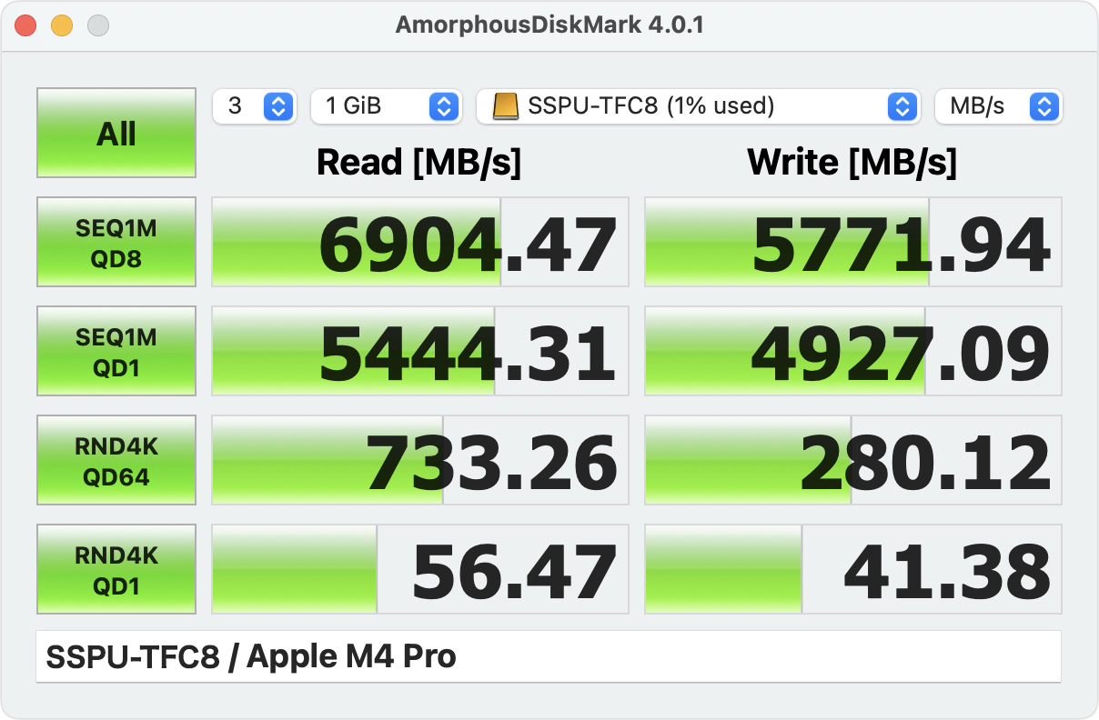Click the RND4K QD64 read result 733.26
Image resolution: width=1099 pixels, height=720 pixels.
420,461
